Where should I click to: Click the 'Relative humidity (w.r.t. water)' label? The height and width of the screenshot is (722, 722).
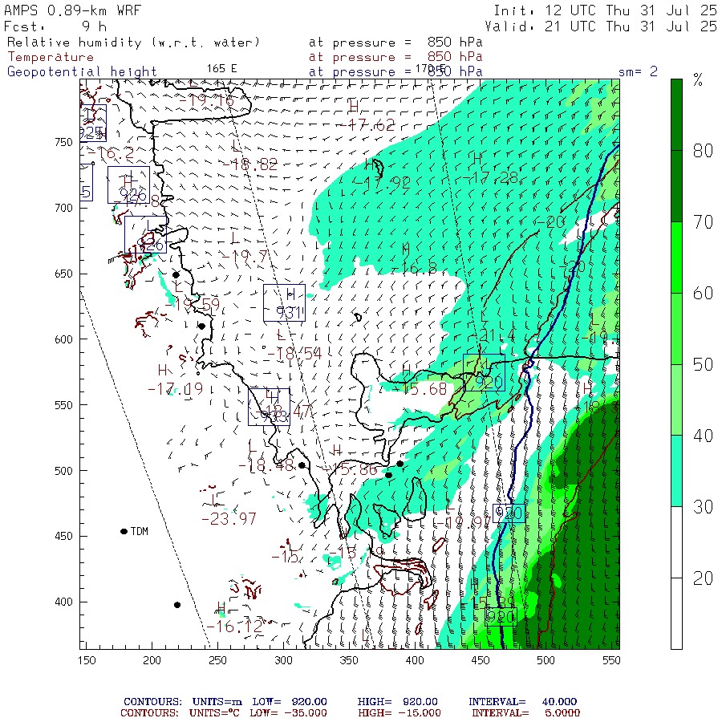[133, 43]
